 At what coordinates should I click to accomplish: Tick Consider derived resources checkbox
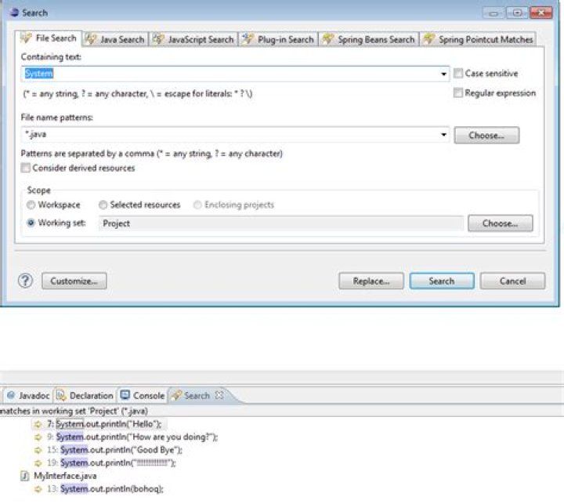click(26, 168)
